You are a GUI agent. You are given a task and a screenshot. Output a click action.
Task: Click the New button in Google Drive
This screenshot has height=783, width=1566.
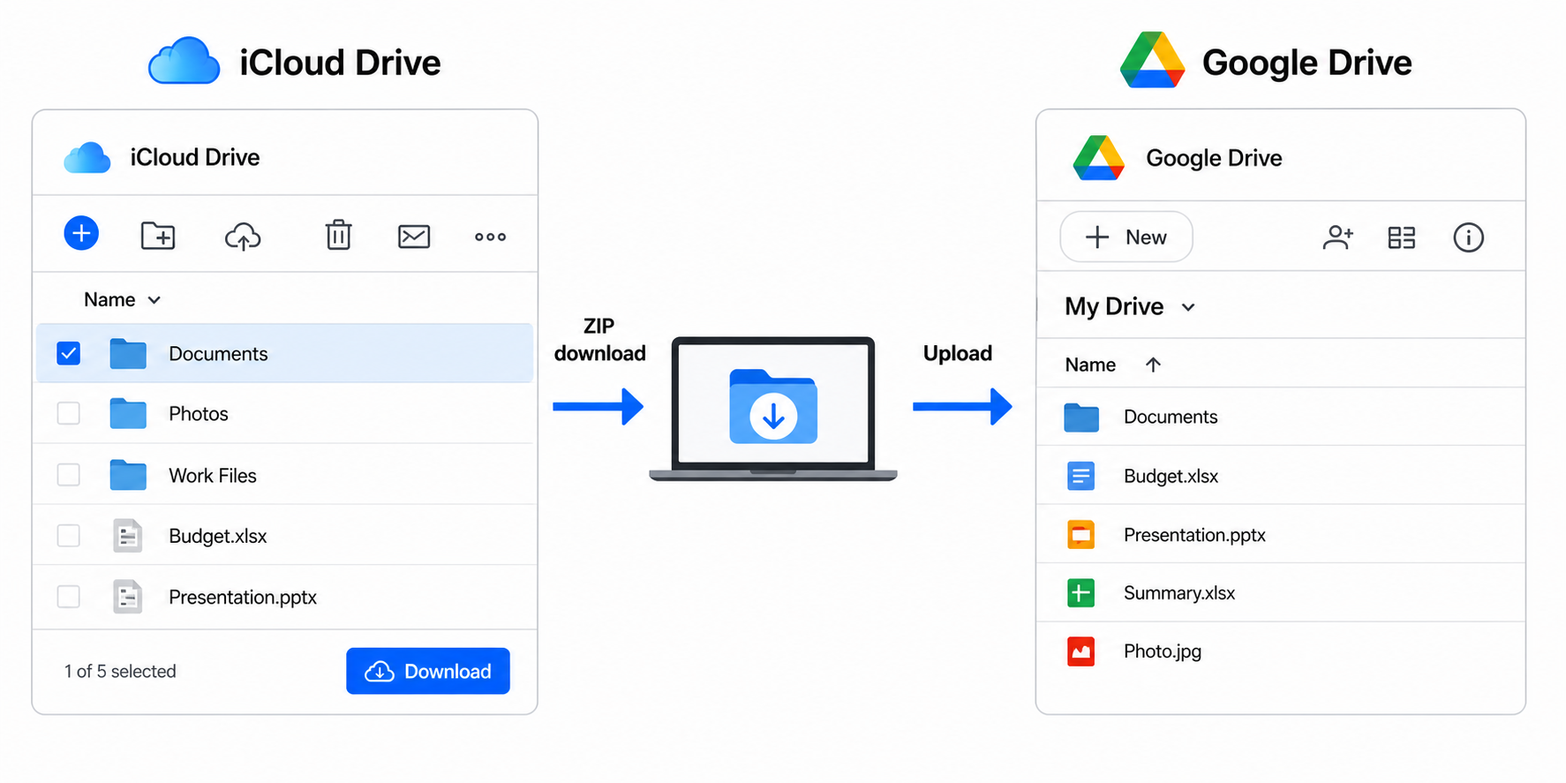point(1126,237)
